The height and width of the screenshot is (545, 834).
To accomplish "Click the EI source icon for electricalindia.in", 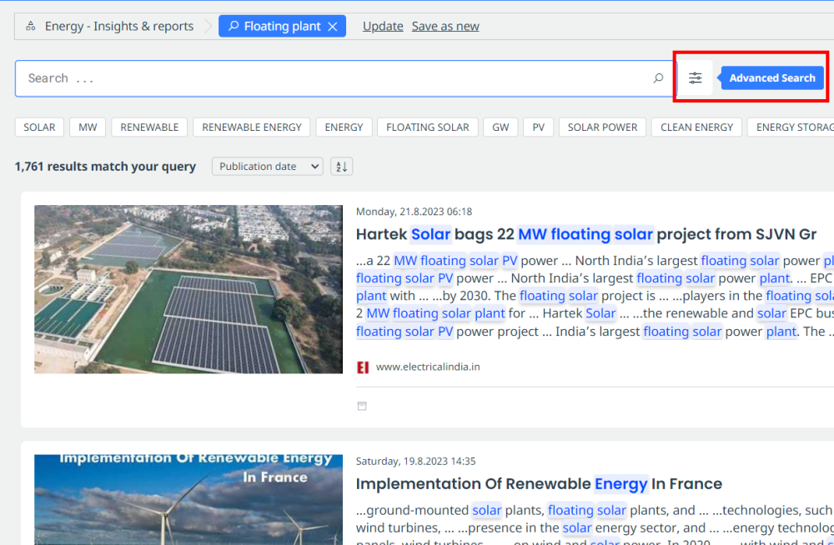I will pos(363,367).
